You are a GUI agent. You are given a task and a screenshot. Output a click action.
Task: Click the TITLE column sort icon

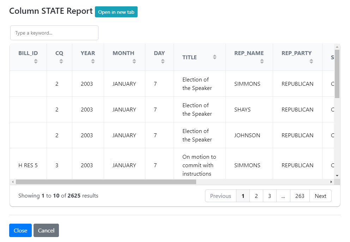(215, 57)
